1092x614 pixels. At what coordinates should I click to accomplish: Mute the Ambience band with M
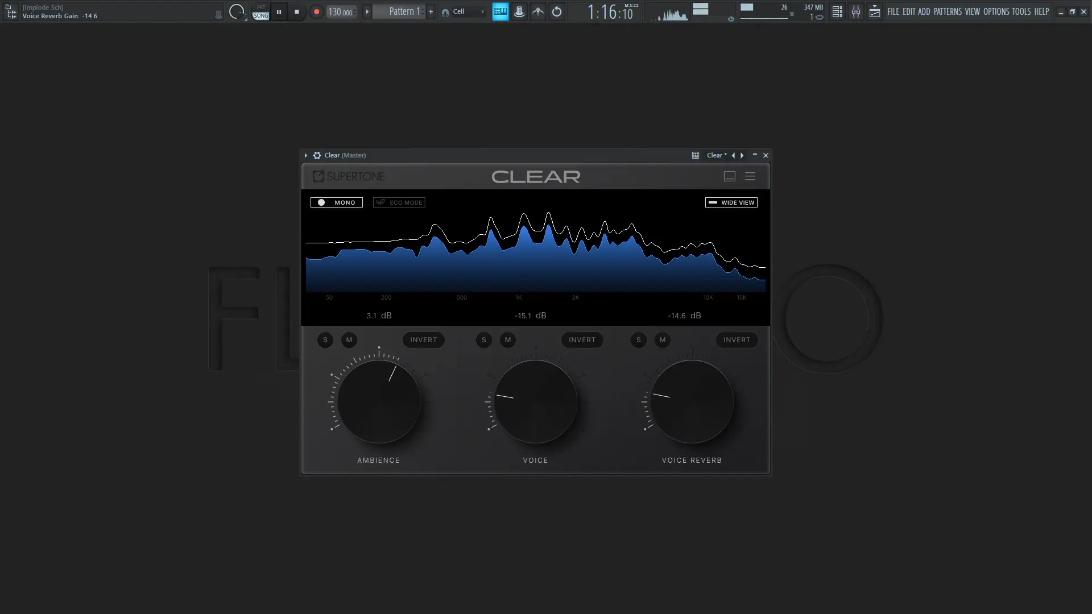(x=349, y=340)
